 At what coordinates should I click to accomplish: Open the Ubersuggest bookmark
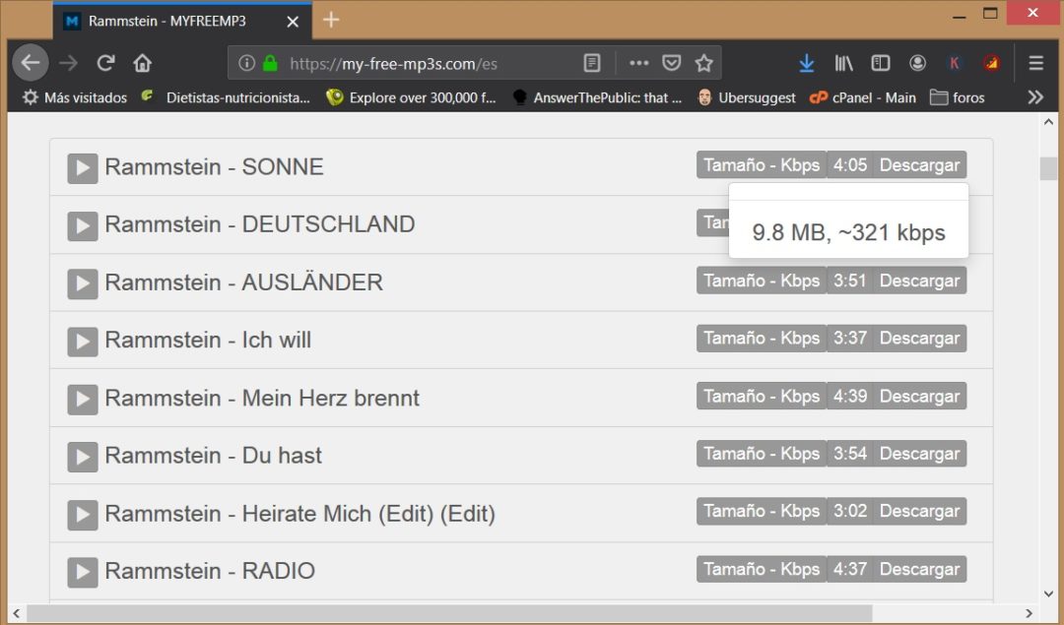click(x=757, y=97)
